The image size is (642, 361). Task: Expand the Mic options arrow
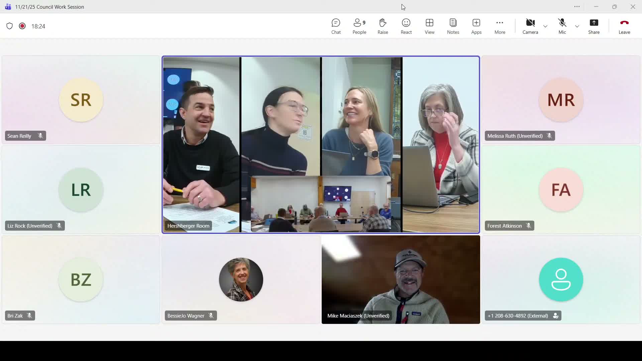click(x=577, y=26)
